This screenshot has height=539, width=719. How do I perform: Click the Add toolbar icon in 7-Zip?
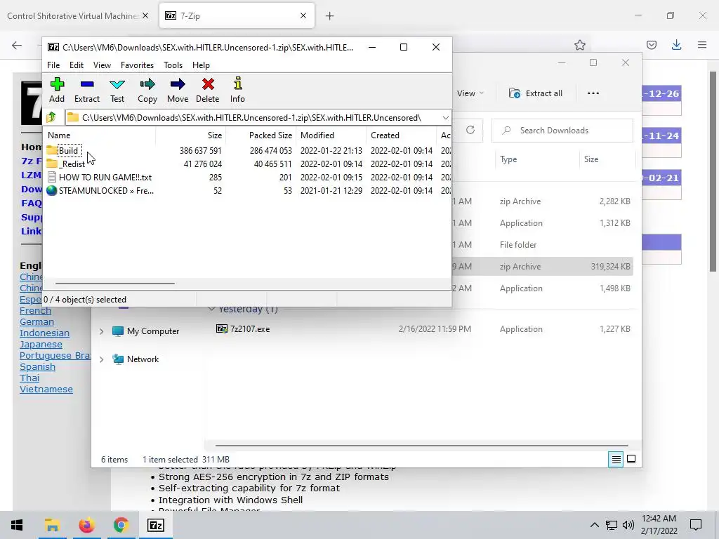click(57, 91)
